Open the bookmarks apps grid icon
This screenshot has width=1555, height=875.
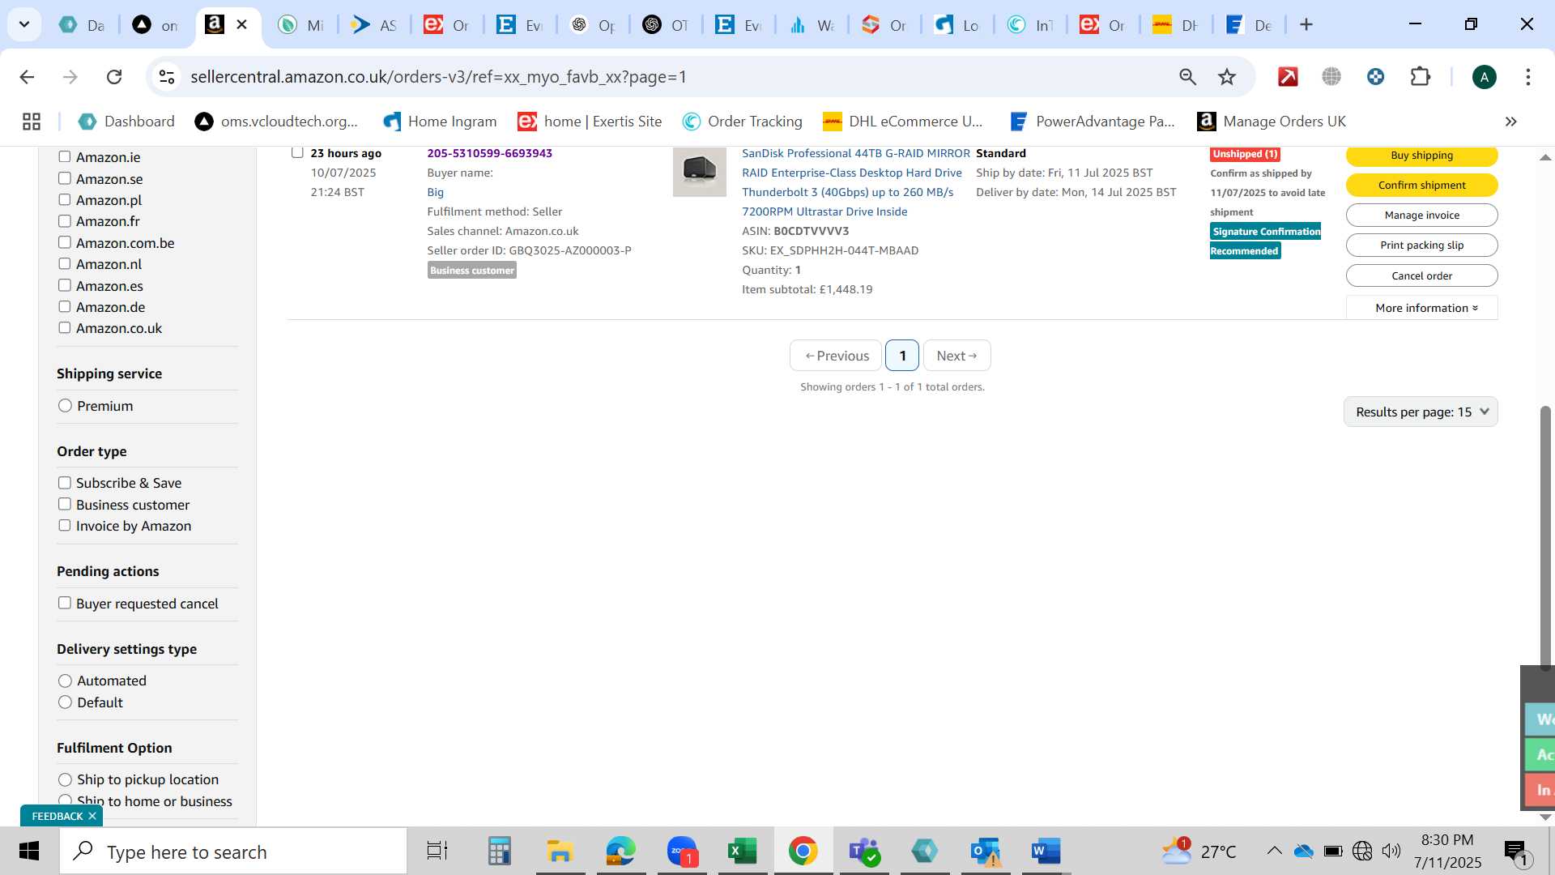32,122
